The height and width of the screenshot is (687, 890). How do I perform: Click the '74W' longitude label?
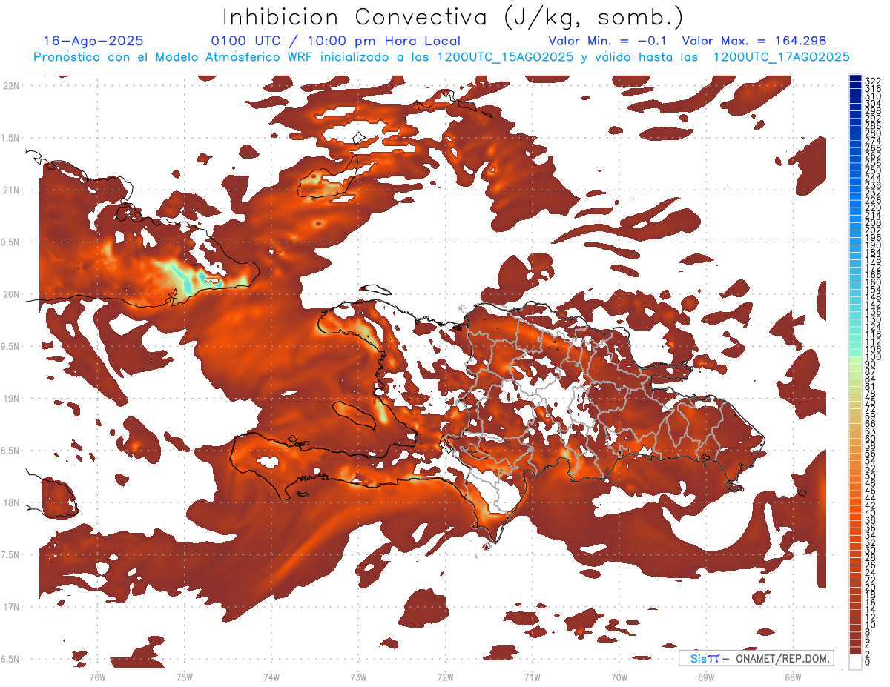click(271, 677)
